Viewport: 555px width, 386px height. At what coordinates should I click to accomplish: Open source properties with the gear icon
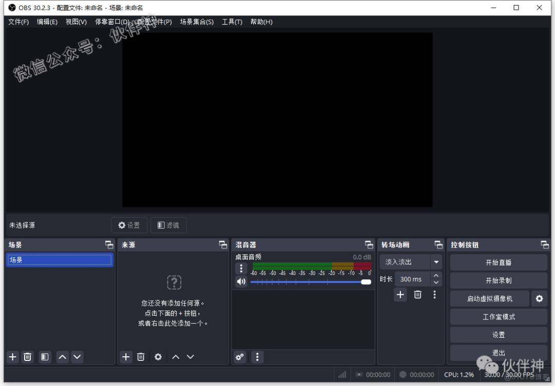point(158,357)
